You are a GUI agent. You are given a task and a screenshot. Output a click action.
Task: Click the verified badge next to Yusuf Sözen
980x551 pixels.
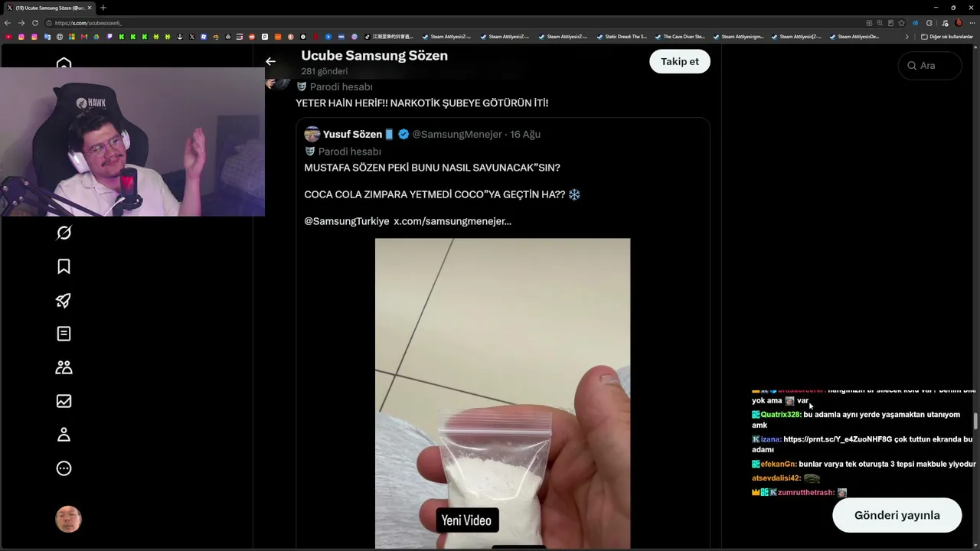pos(403,135)
